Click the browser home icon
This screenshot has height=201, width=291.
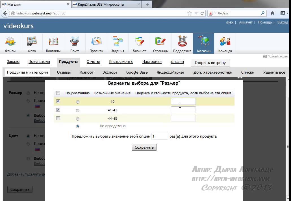point(273,13)
